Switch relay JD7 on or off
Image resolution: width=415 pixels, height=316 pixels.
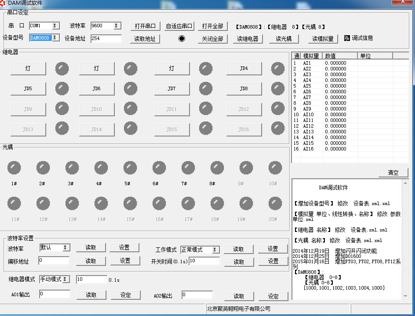(171, 89)
